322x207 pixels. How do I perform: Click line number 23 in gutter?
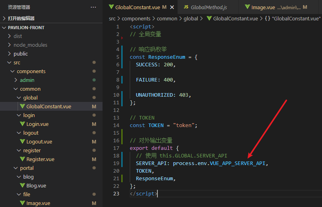coord(116,194)
